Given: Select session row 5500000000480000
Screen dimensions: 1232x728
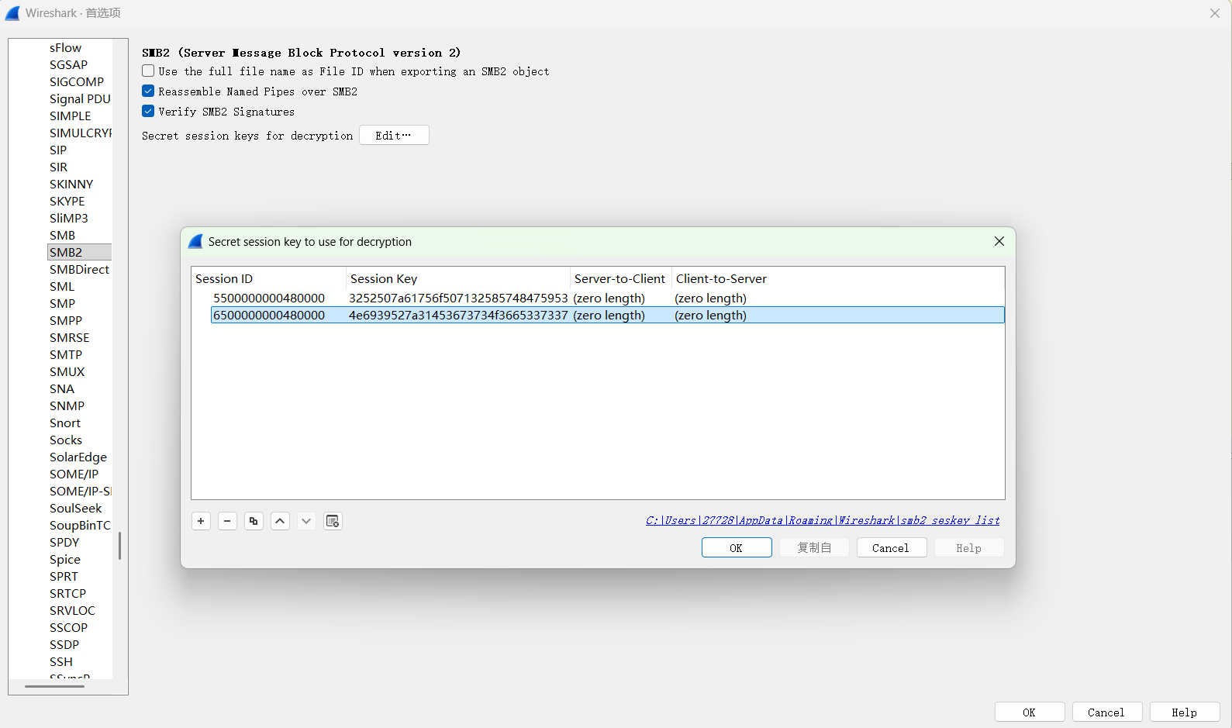Looking at the screenshot, I should pyautogui.click(x=269, y=298).
